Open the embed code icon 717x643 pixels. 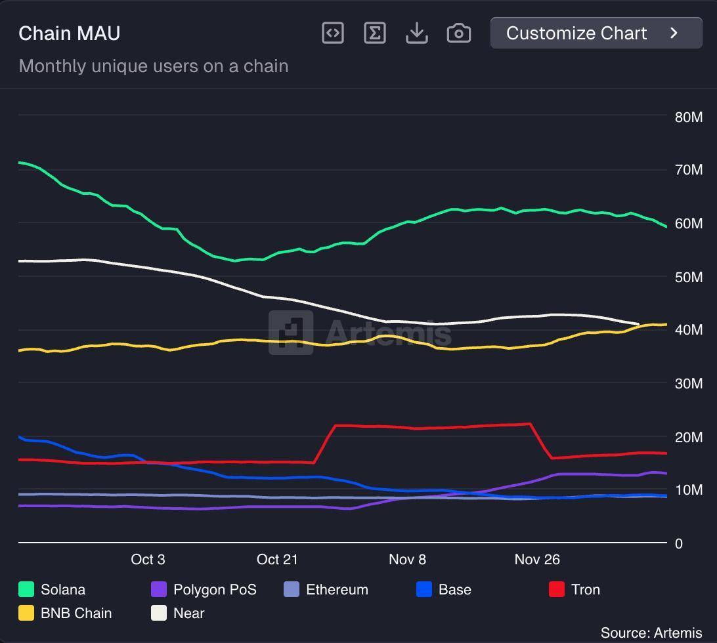click(x=333, y=33)
